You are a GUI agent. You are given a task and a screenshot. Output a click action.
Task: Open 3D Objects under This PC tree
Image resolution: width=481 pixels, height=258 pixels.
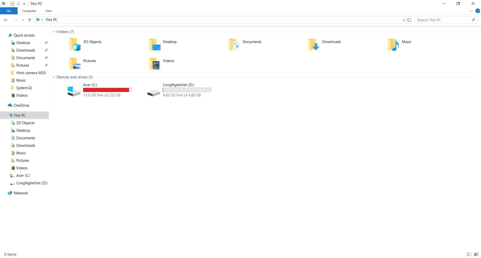pyautogui.click(x=25, y=123)
